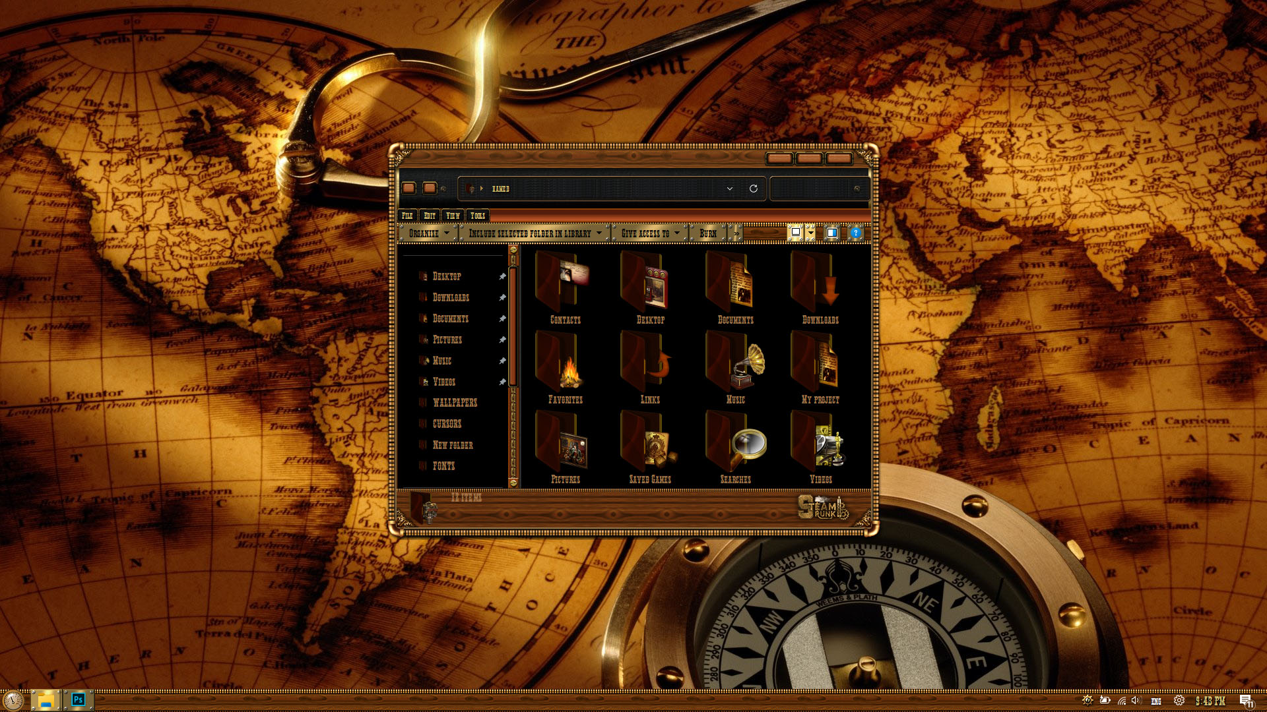Unpin Music from quick access

tap(502, 361)
